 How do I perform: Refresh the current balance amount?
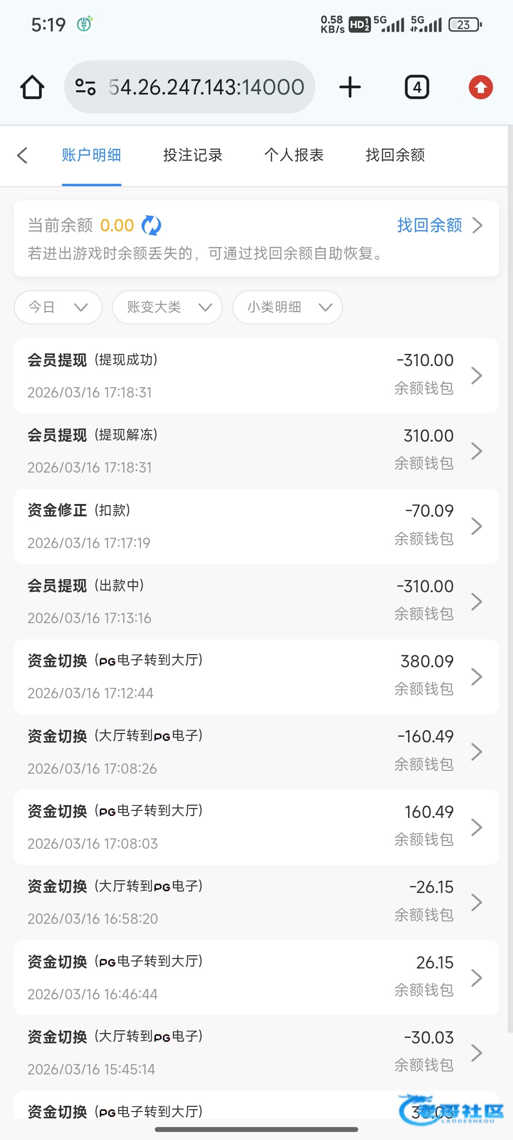[x=152, y=225]
